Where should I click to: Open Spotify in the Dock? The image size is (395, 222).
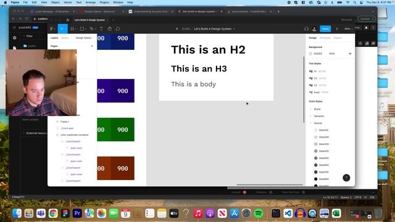coord(258,213)
